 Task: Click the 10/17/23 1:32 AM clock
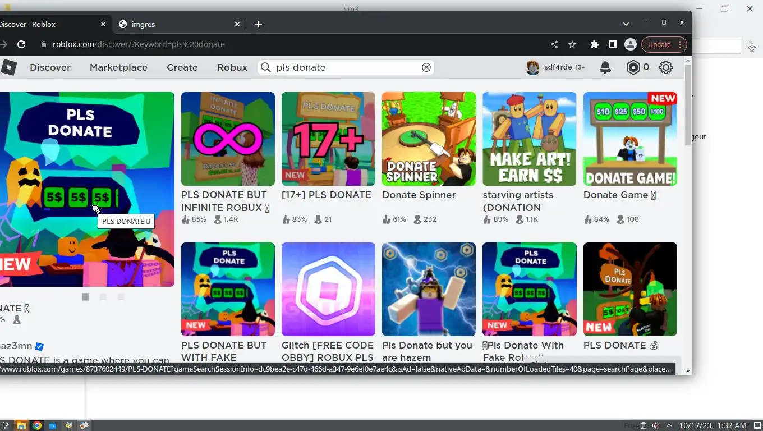(713, 425)
